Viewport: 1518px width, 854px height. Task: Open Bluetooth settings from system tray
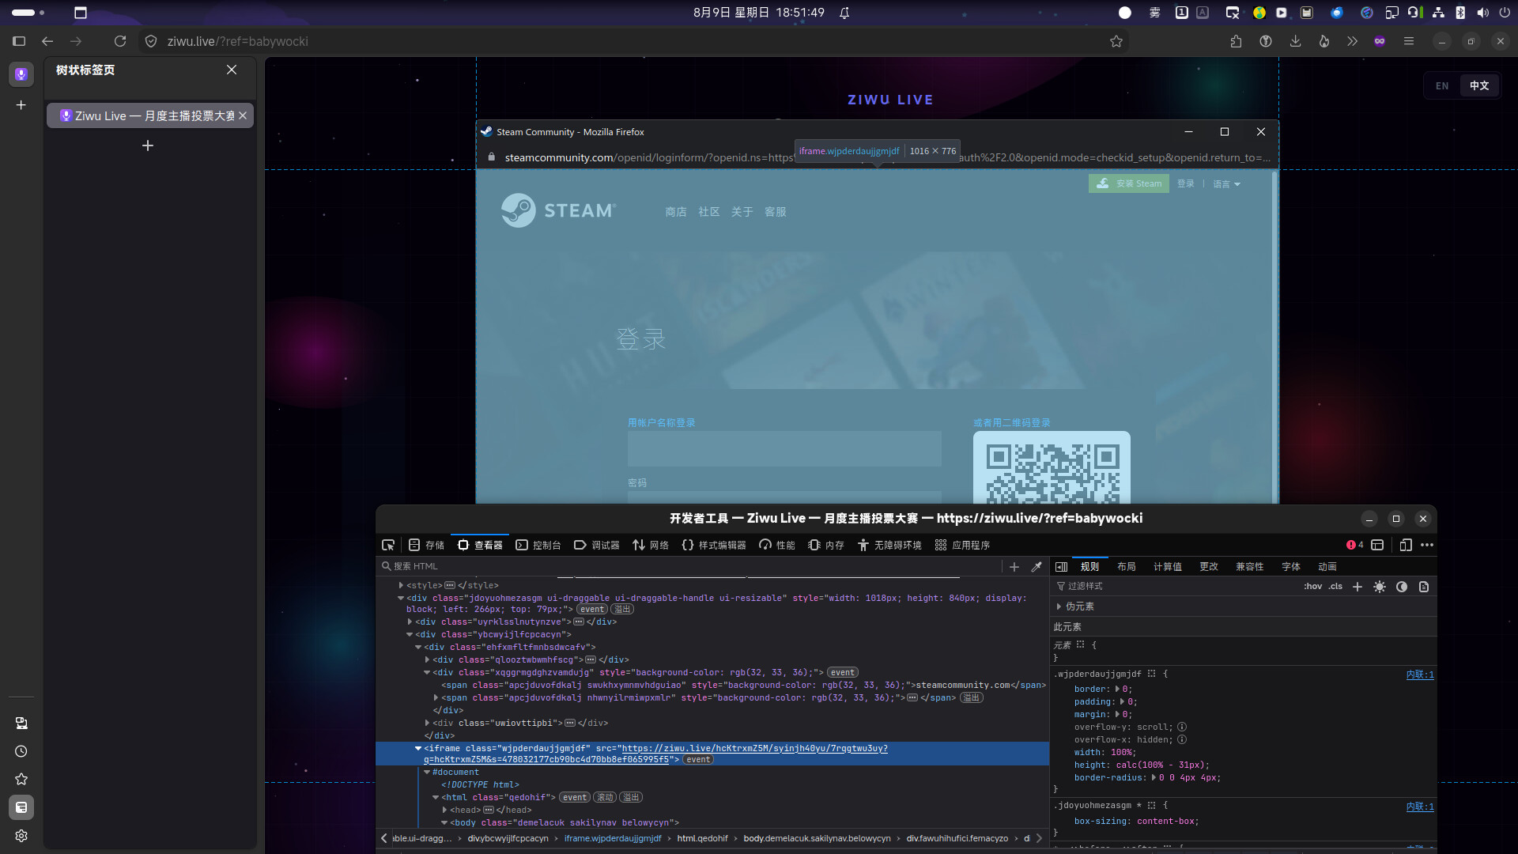[1460, 13]
